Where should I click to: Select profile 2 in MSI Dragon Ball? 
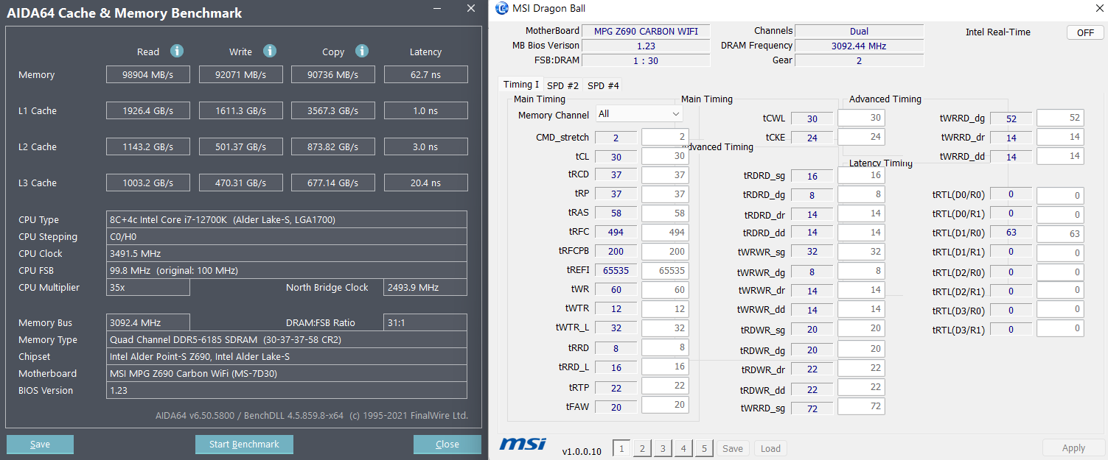tap(642, 448)
